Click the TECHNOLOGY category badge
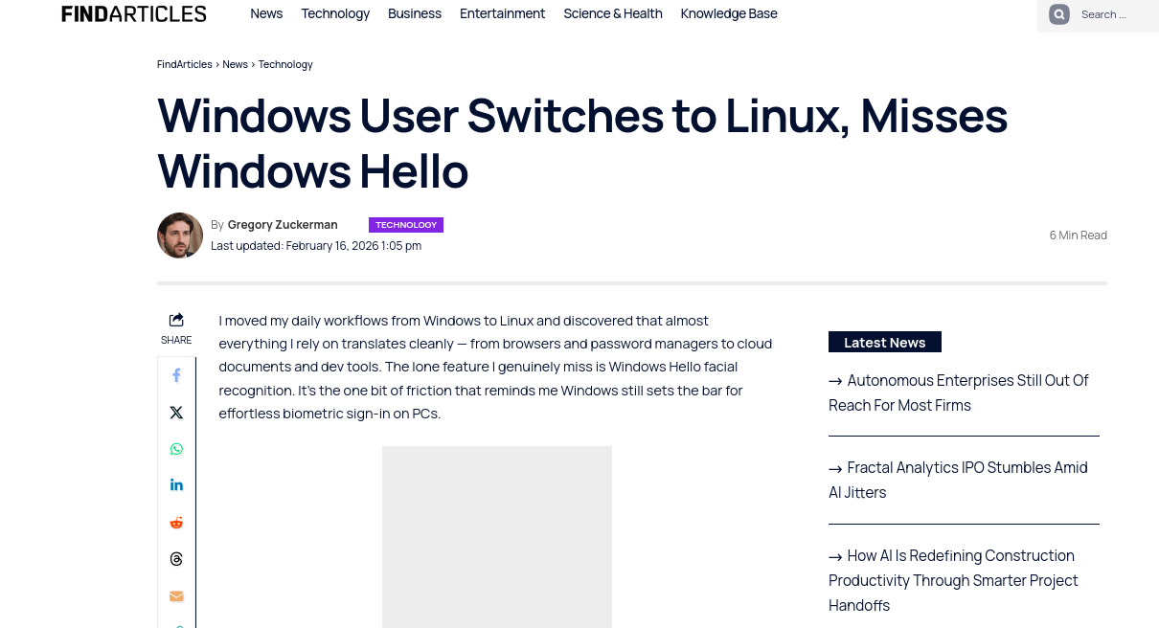Screen dimensions: 1159x628 coord(406,224)
